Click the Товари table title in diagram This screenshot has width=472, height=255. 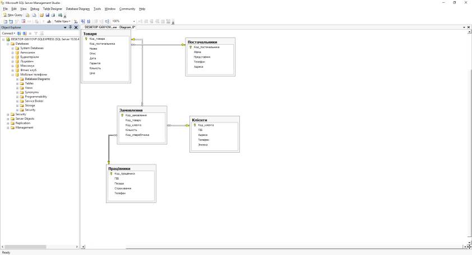pyautogui.click(x=90, y=34)
